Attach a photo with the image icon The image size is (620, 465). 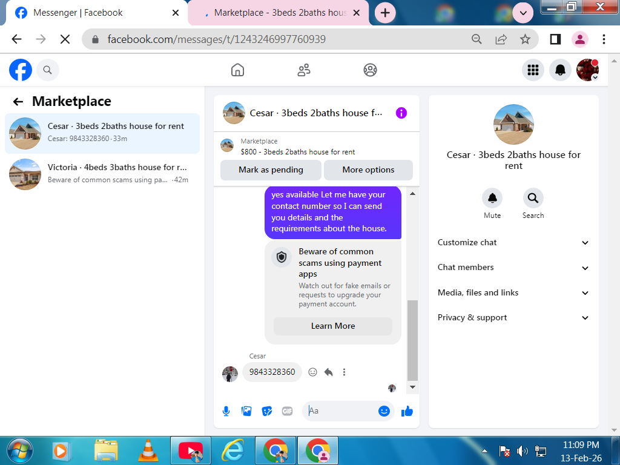click(x=246, y=411)
